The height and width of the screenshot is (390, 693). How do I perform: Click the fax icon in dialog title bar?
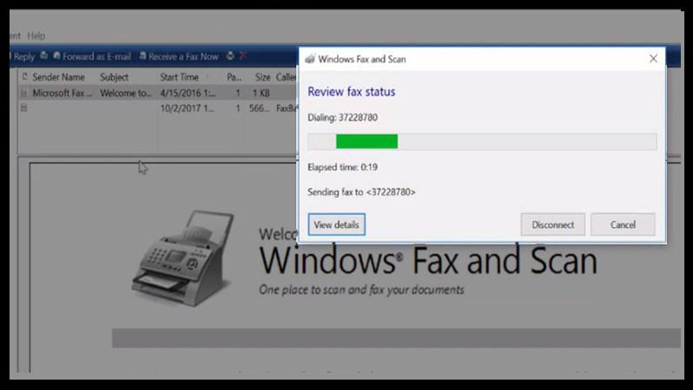tap(310, 59)
